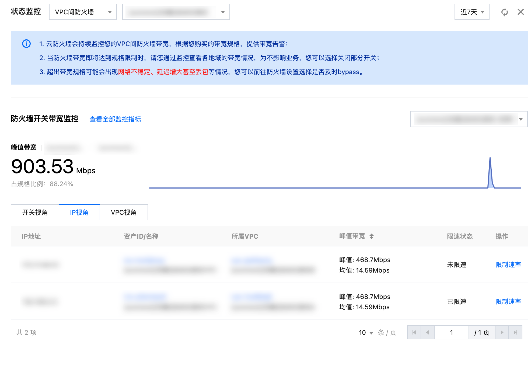This screenshot has width=531, height=369.
Task: Open the 近7天 time range dropdown
Action: (x=472, y=12)
